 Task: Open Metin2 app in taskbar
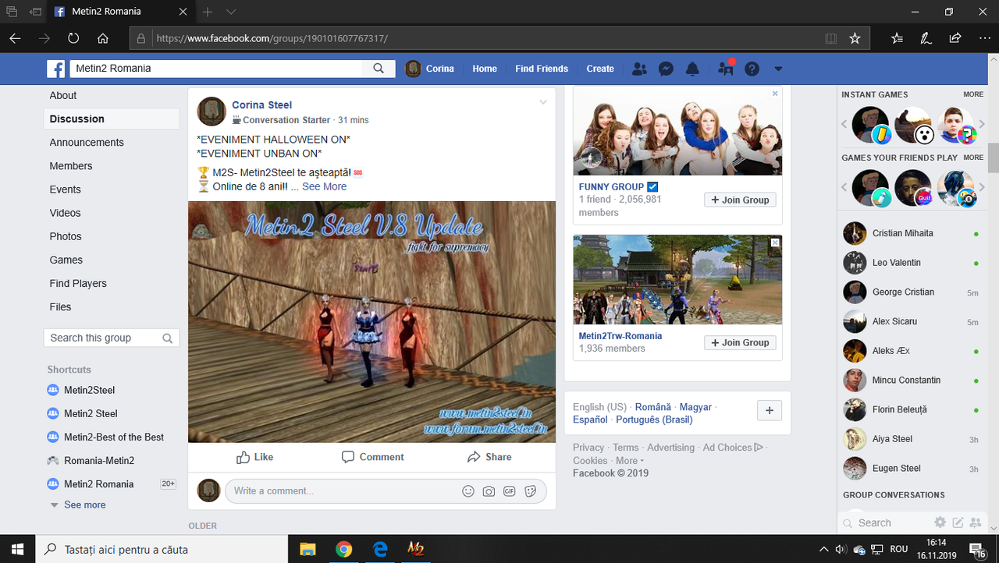[x=415, y=549]
